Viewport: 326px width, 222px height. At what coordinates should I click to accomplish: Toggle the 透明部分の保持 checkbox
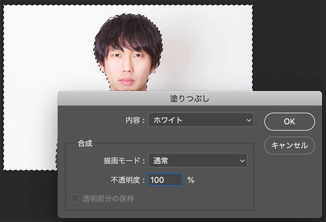click(75, 198)
